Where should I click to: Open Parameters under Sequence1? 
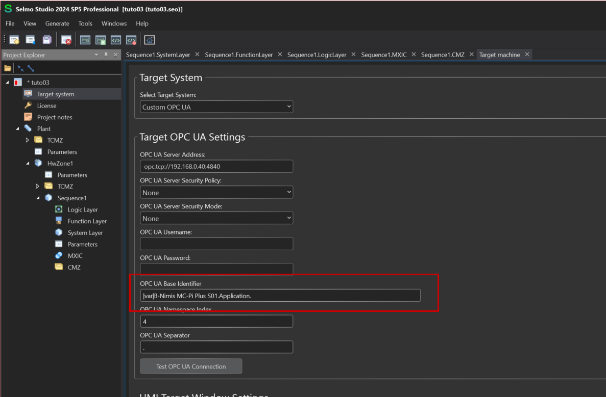[x=82, y=244]
